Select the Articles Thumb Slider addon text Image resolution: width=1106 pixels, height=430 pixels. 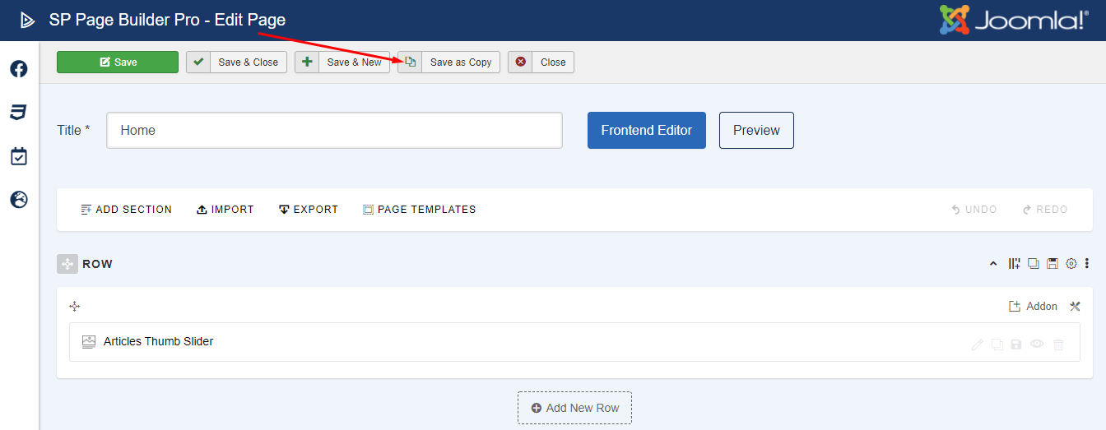[159, 341]
